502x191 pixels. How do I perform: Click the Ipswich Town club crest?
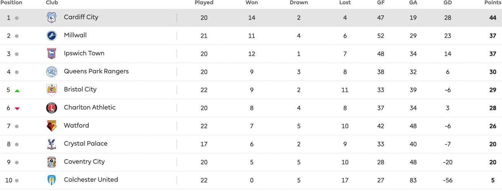pos(51,54)
